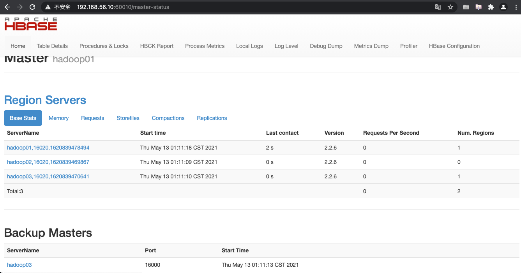
Task: Open region server hadoop03,16020,1620839470641
Action: pos(48,176)
